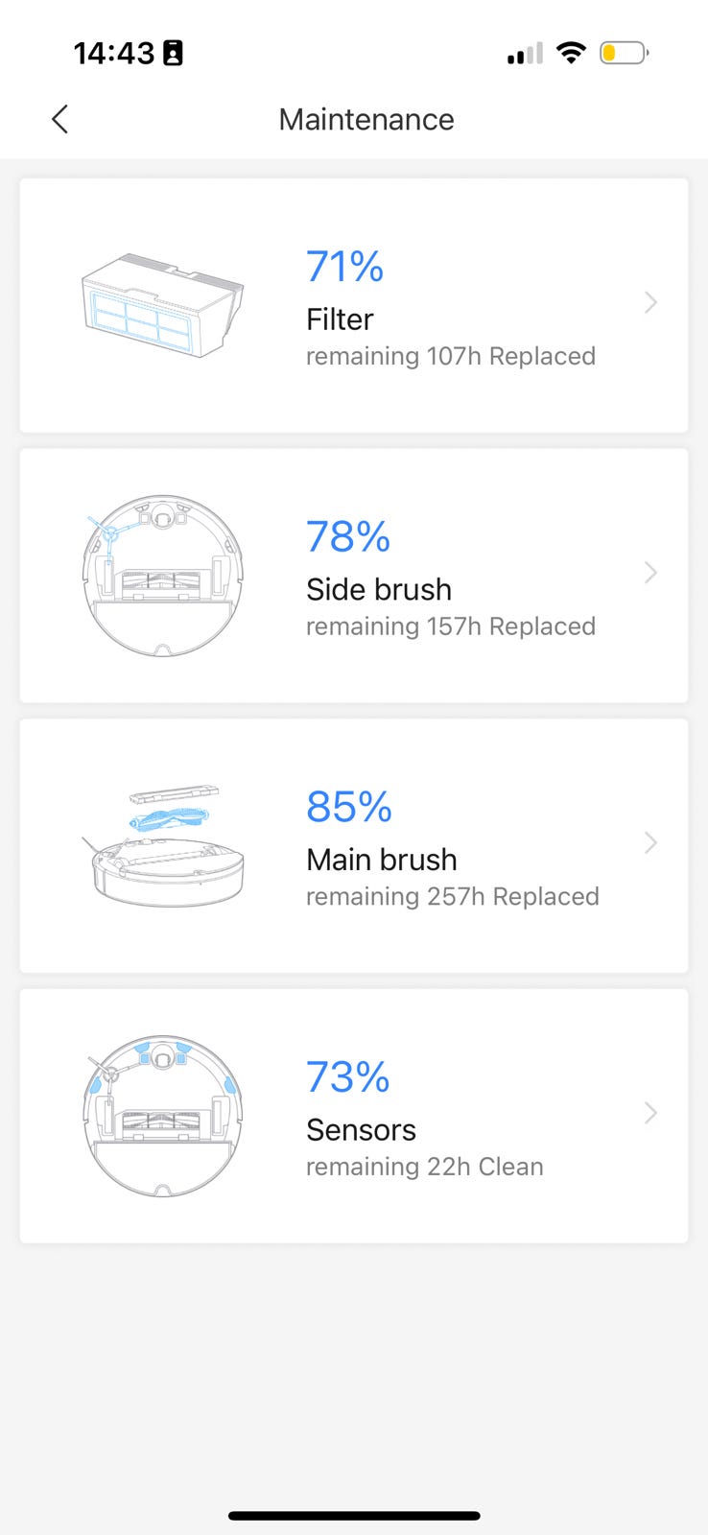Tap the Maintenance page title
The image size is (708, 1535).
[x=366, y=120]
